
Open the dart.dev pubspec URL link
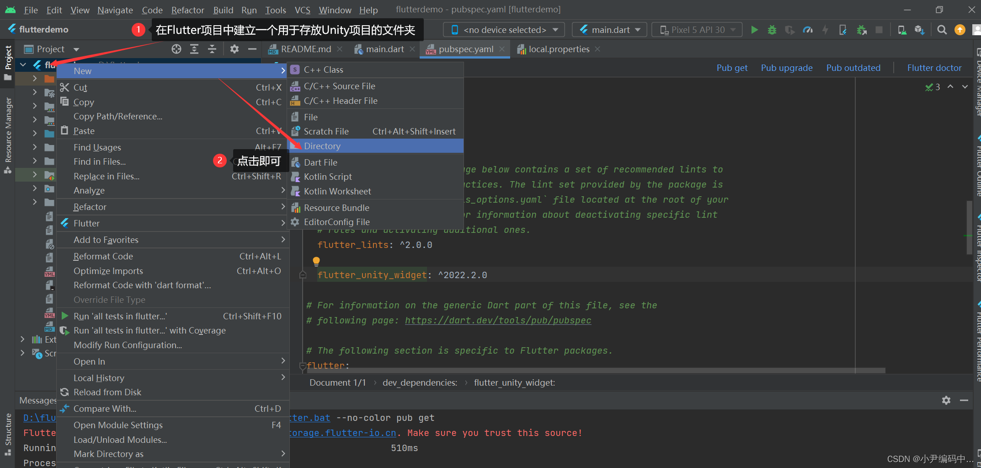(x=498, y=320)
